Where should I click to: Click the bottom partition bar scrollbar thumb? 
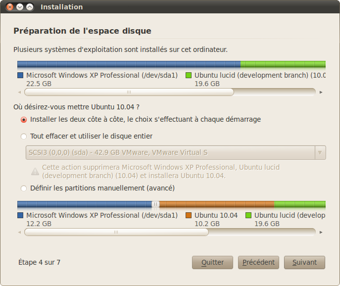(x=116, y=232)
